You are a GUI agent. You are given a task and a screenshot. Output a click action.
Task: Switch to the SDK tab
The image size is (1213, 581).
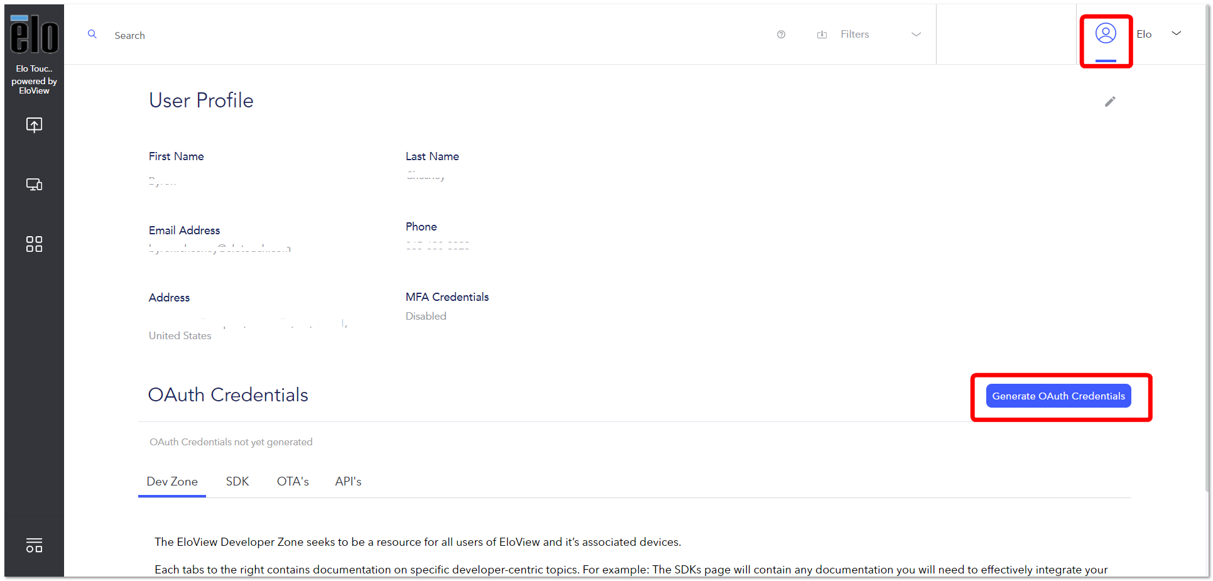(237, 481)
